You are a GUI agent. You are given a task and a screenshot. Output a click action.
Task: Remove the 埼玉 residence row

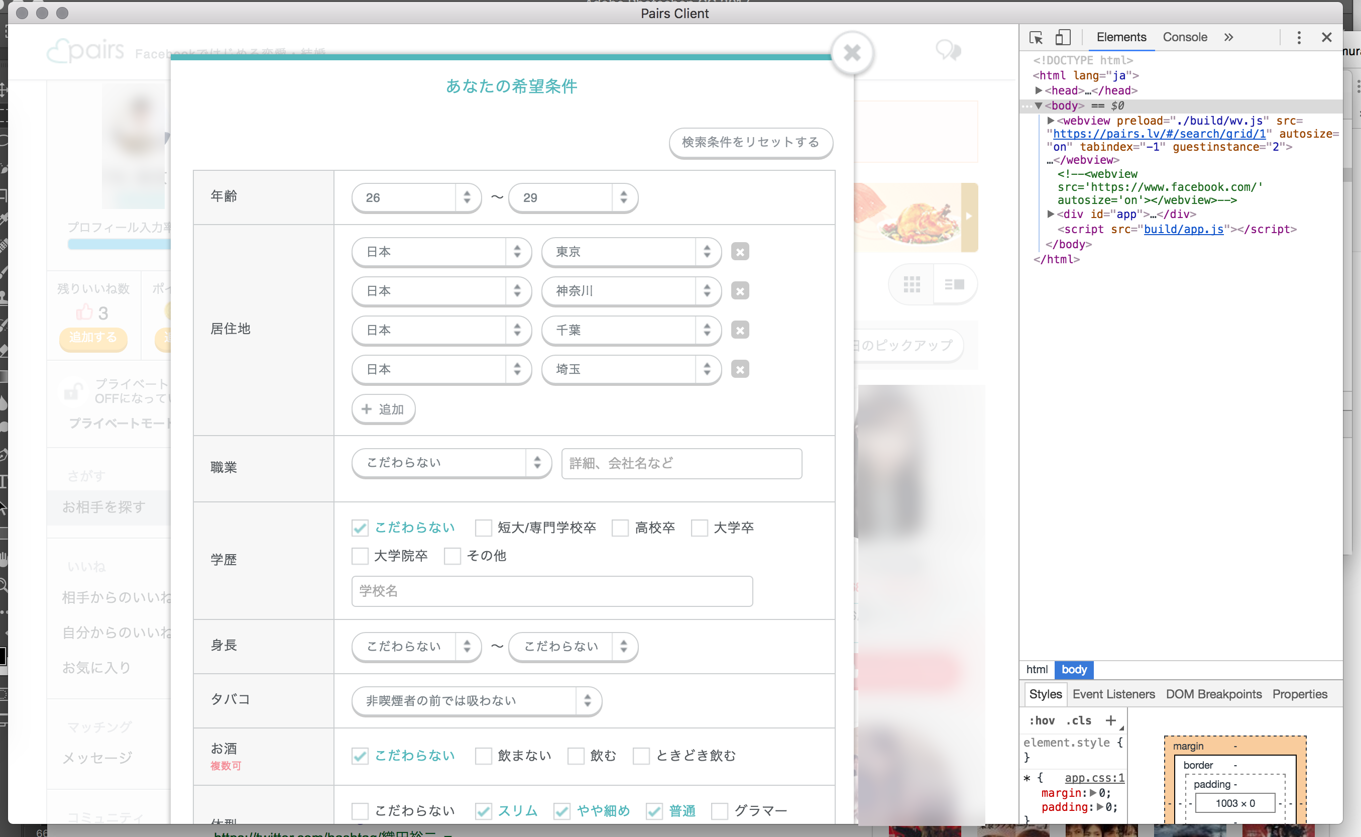pos(740,369)
